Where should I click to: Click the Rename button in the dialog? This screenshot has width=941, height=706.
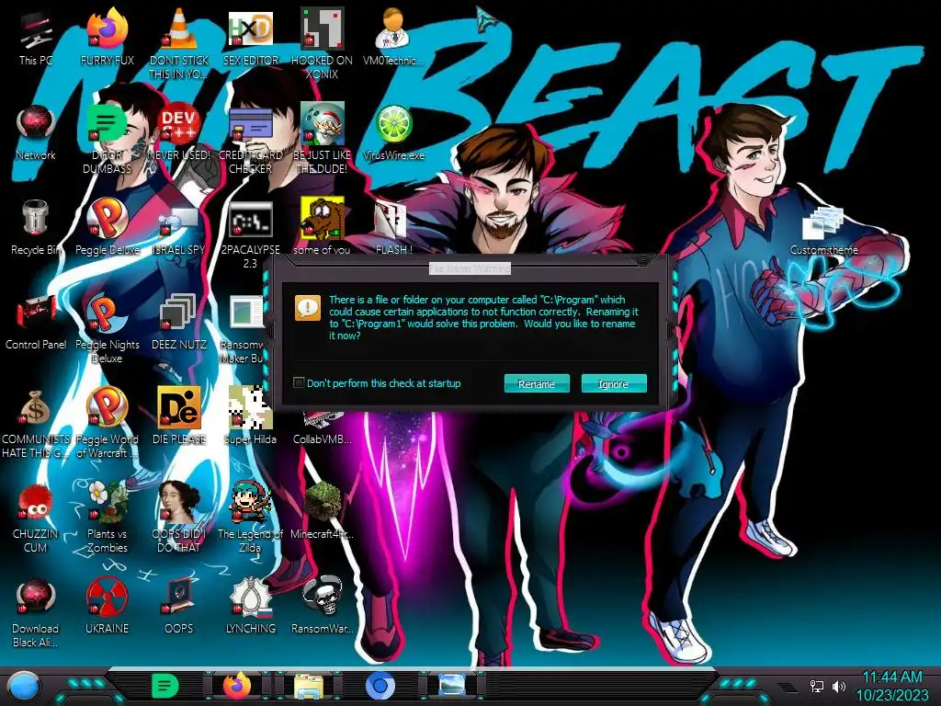pyautogui.click(x=537, y=383)
